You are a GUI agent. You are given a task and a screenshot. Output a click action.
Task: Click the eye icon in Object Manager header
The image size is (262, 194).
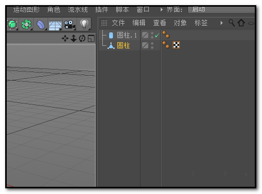tap(251, 23)
